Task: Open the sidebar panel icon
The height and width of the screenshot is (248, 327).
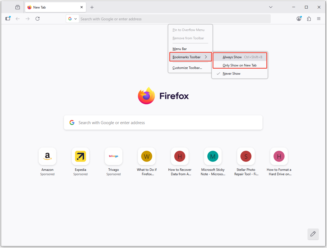Action: tap(8, 19)
